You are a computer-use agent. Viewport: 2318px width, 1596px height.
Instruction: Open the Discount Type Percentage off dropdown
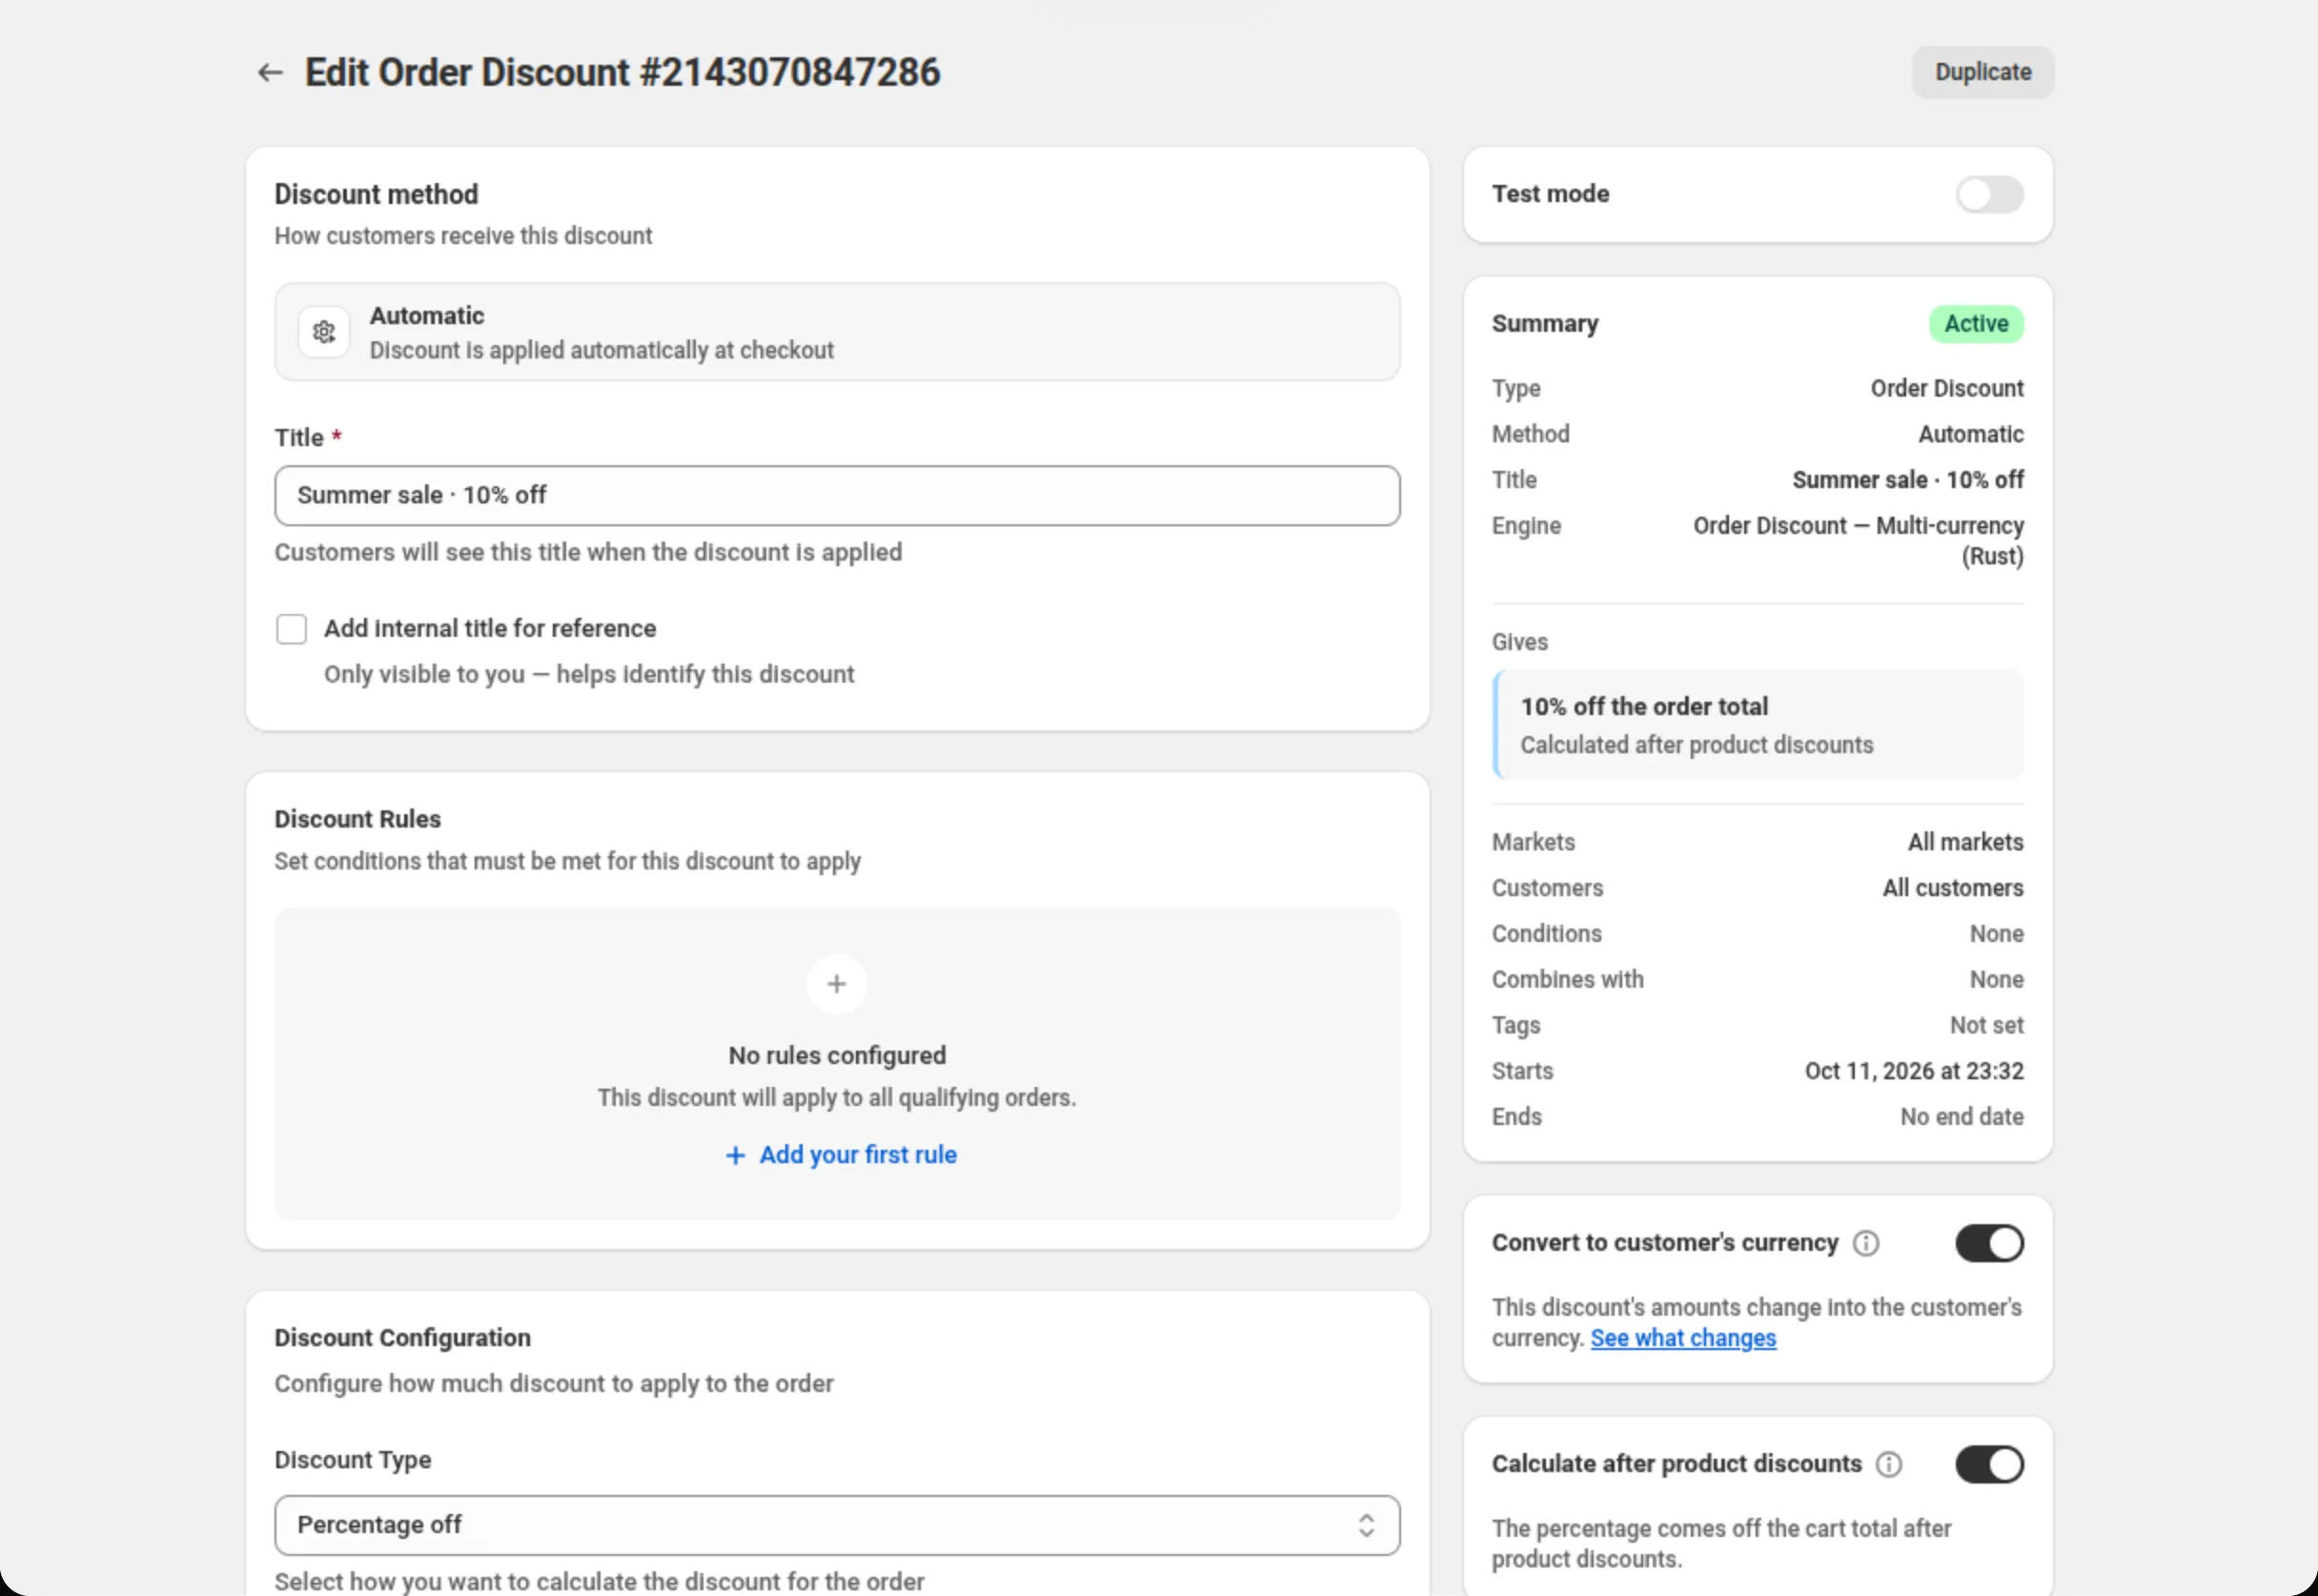coord(837,1525)
